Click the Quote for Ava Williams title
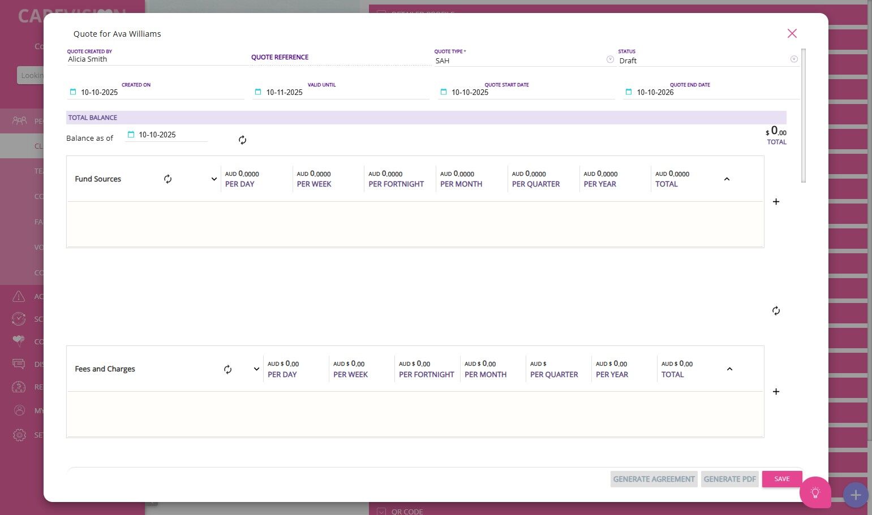Viewport: 872px width, 515px height. pos(117,34)
